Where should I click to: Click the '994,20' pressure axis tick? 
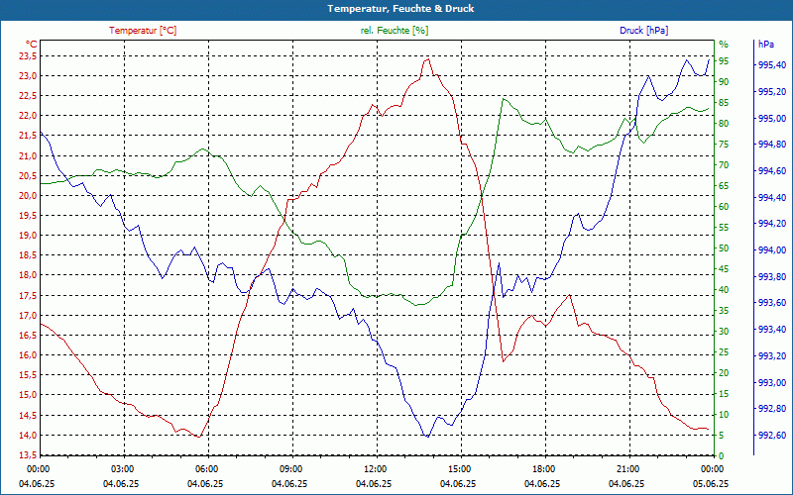[x=772, y=224]
